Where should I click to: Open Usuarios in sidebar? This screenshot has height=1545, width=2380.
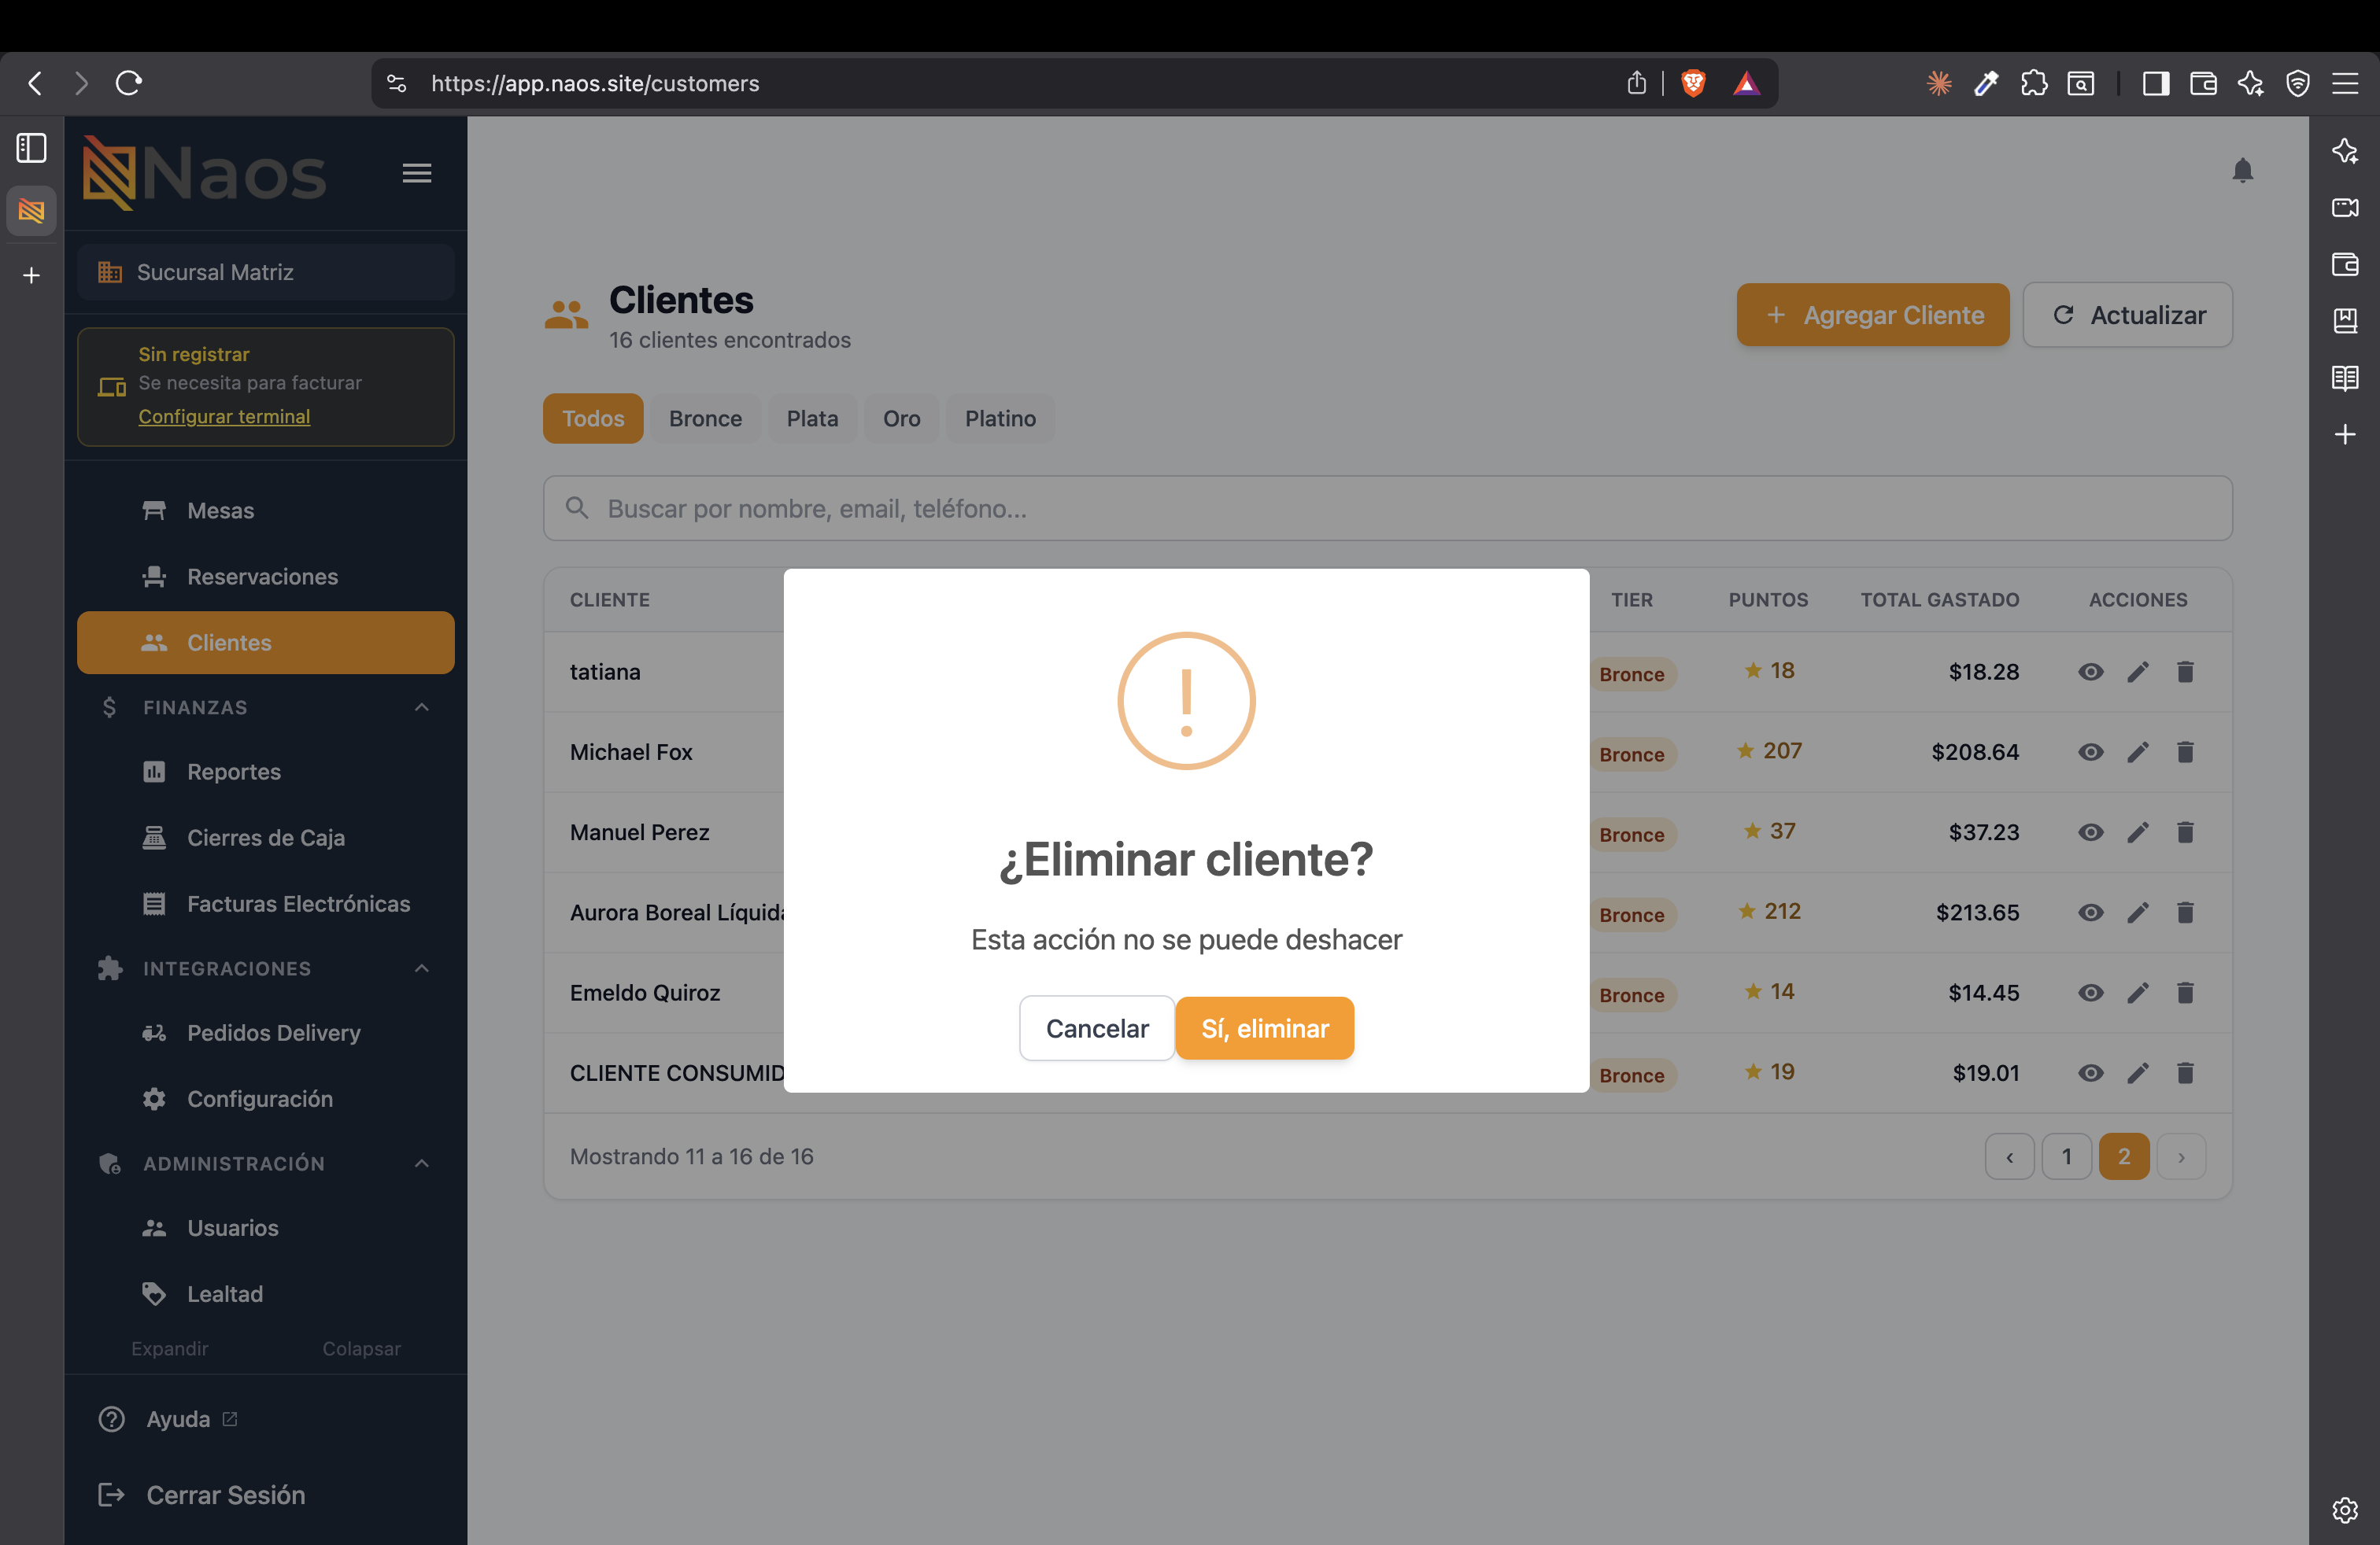[266, 1227]
